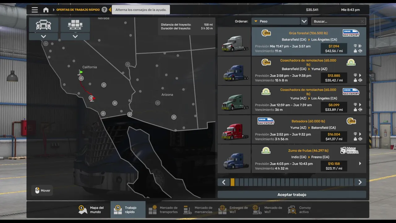Open Mercado de mercancías tab

(x=198, y=210)
